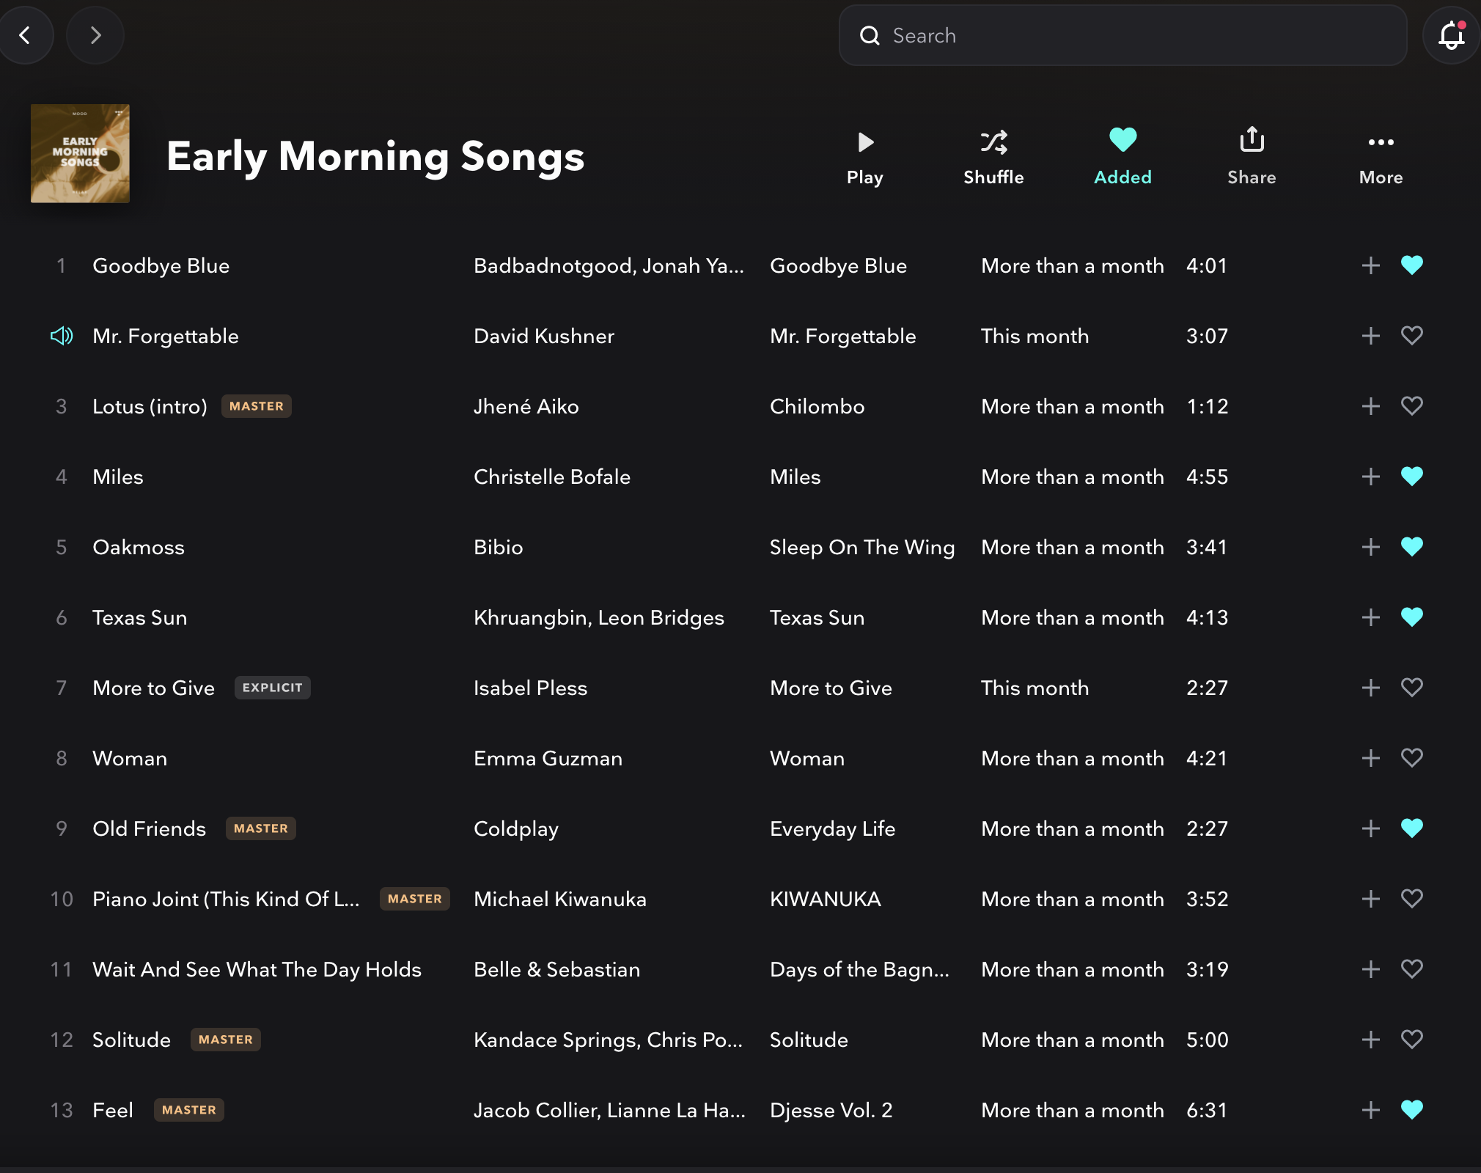Open artist Michael Kiwanuka
The image size is (1481, 1173).
point(560,899)
